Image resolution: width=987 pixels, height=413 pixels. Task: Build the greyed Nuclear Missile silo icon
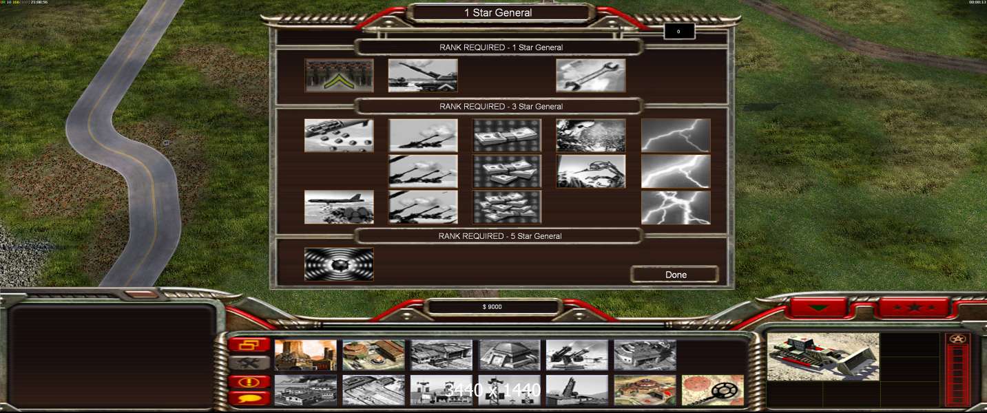click(577, 390)
